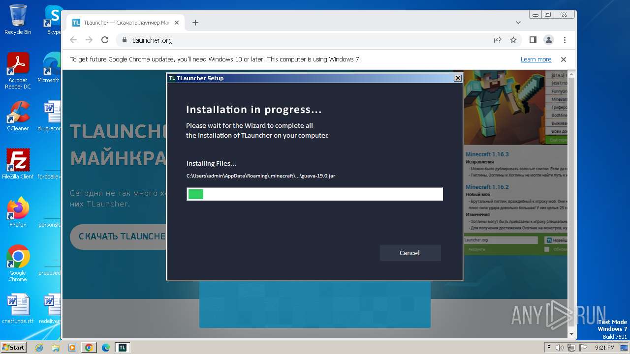The image size is (630, 354).
Task: Open the Firefox desktop icon
Action: click(18, 212)
